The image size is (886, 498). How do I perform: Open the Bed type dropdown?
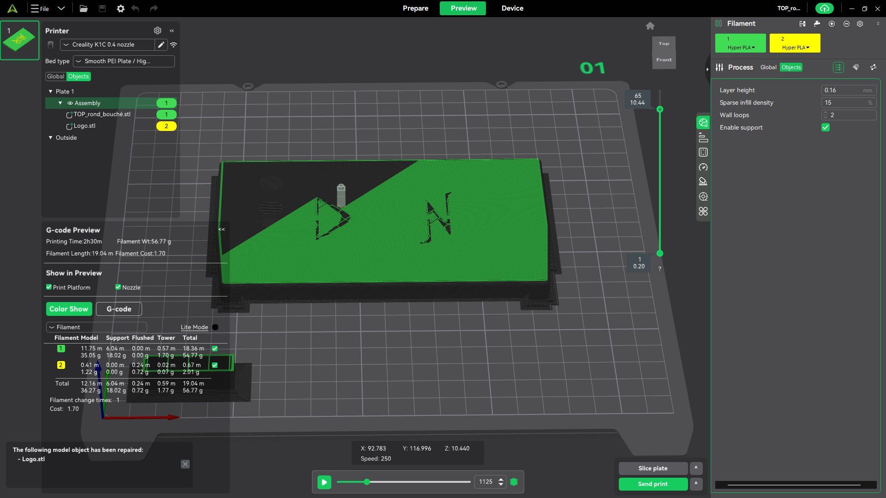coord(124,61)
